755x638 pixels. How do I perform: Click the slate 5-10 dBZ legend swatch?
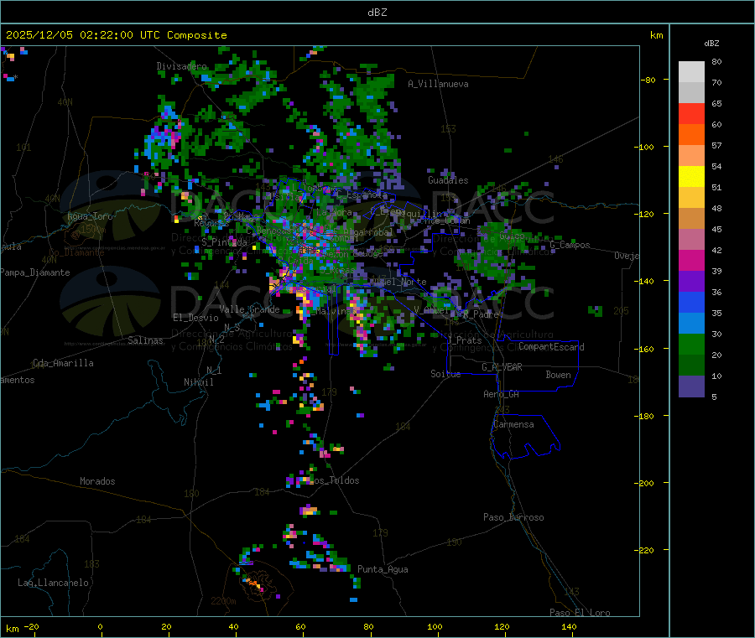click(x=691, y=386)
